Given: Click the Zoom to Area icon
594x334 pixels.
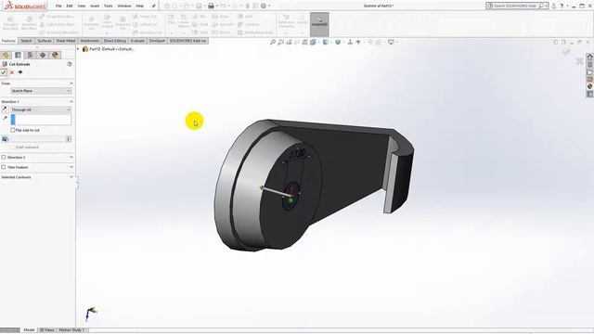Looking at the screenshot, I should [280, 42].
